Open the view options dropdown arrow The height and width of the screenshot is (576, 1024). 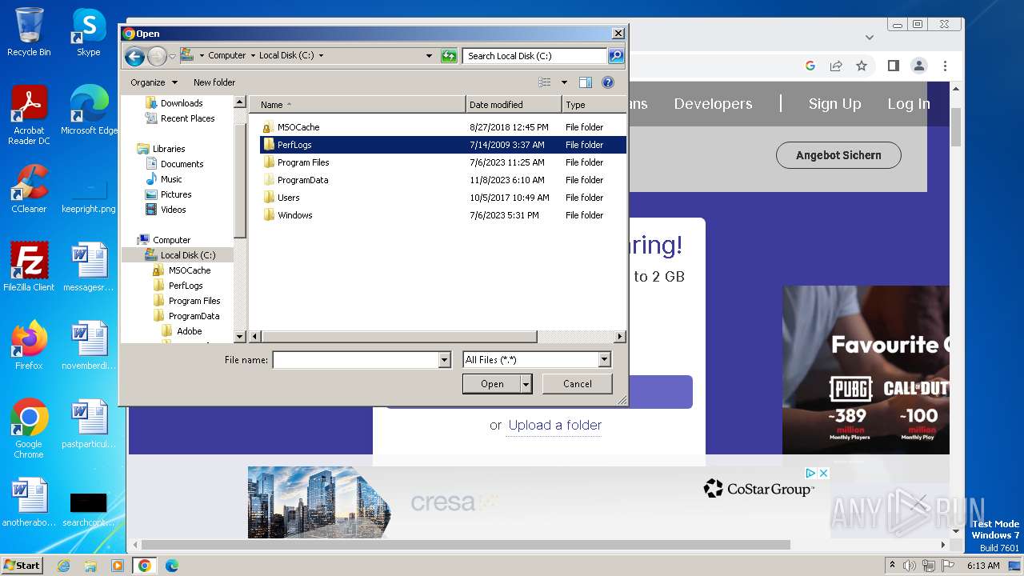564,82
